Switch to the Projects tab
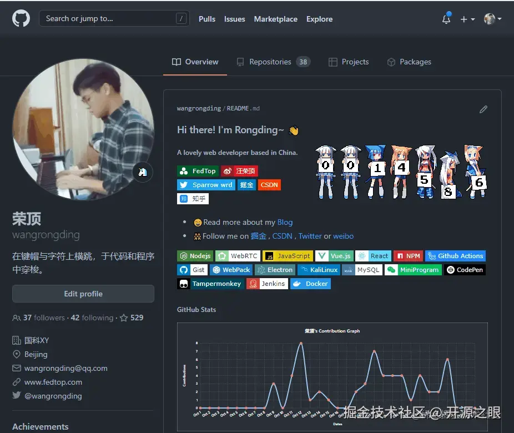This screenshot has width=514, height=433. (349, 62)
